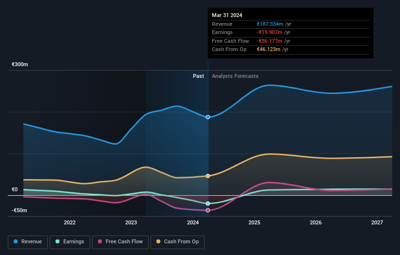Image resolution: width=400 pixels, height=255 pixels.
Task: Select the 2024 x-axis label
Action: point(193,223)
